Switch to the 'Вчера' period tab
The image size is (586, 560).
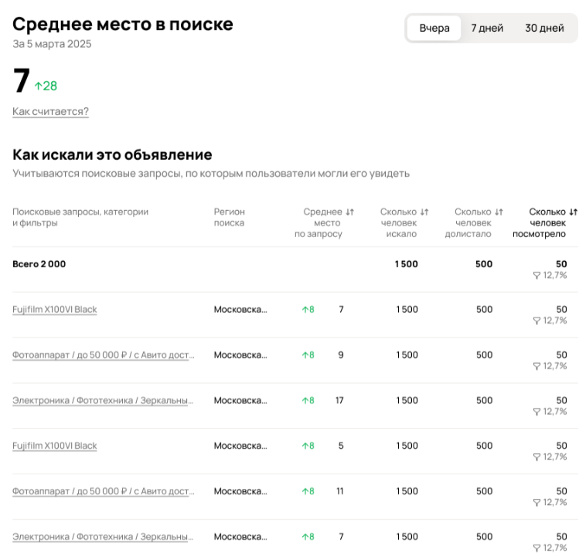click(x=434, y=28)
